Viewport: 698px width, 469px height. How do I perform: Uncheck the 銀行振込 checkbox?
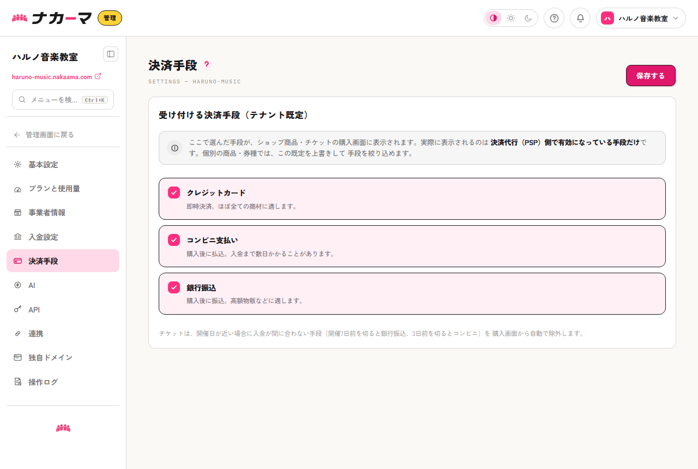174,287
